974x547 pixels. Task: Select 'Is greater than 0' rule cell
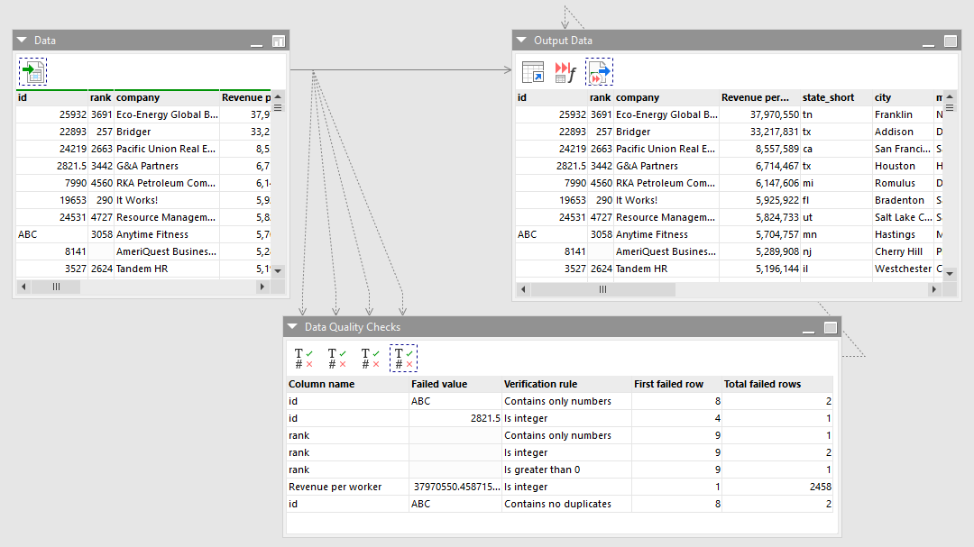click(566, 470)
